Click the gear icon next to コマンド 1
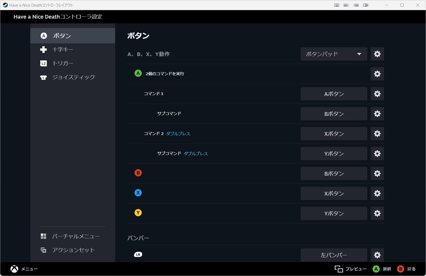The image size is (426, 276). 377,94
